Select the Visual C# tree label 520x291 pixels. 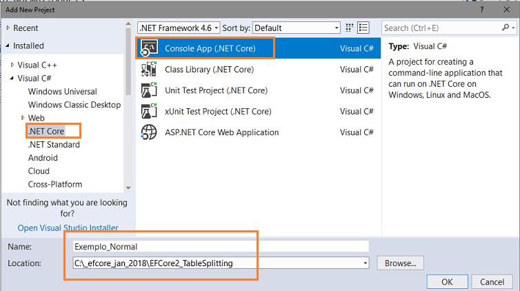coord(34,78)
